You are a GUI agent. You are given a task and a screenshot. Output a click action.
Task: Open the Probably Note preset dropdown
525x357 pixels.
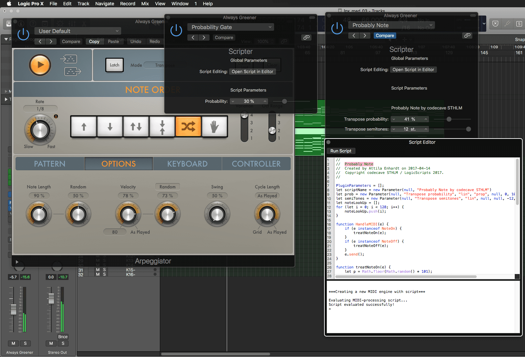(x=392, y=25)
